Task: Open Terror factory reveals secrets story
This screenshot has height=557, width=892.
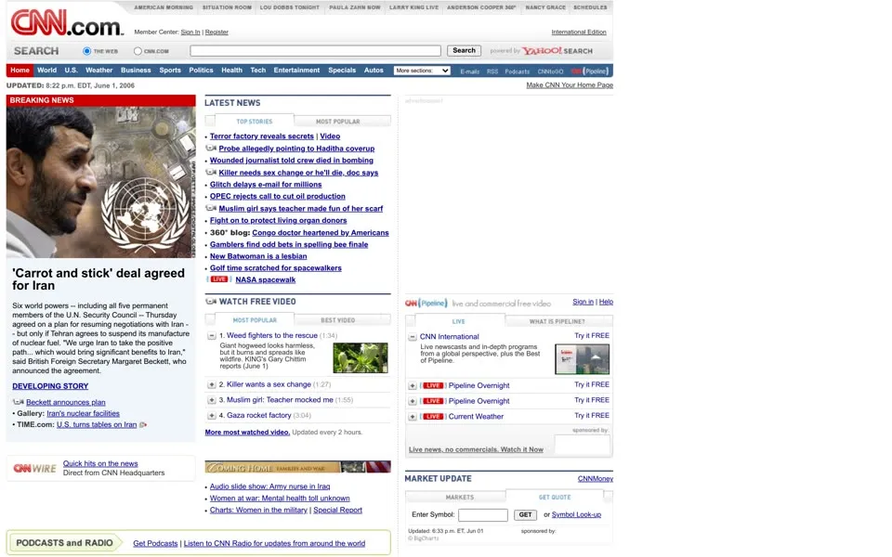Action: pyautogui.click(x=262, y=136)
